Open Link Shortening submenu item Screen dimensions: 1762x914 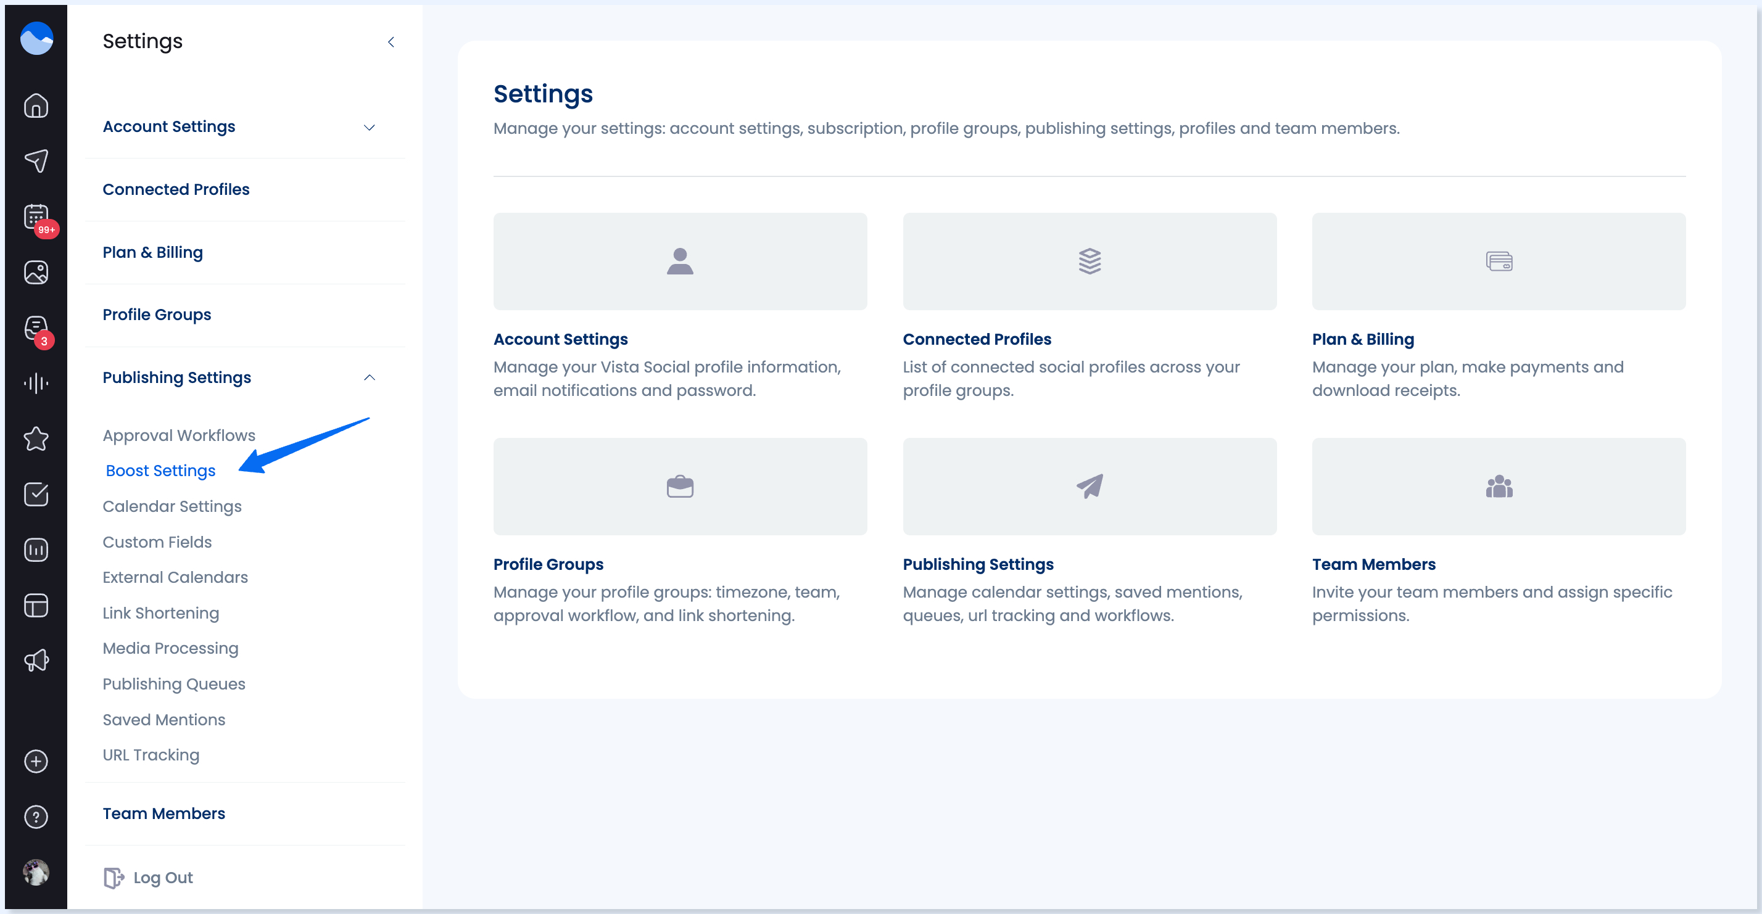click(161, 613)
